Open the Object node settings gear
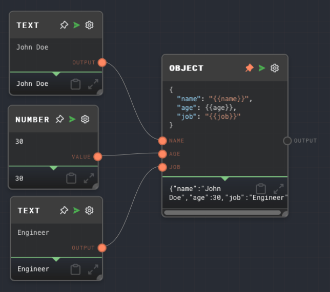 tap(275, 68)
